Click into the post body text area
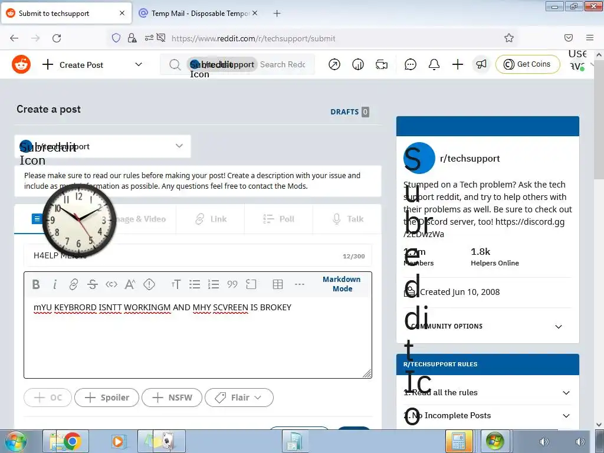Screen dimensions: 604x453 coord(198,337)
